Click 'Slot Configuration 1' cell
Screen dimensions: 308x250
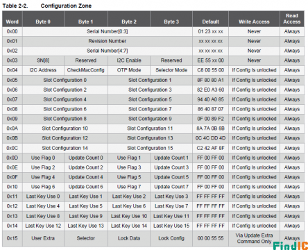pos(150,80)
